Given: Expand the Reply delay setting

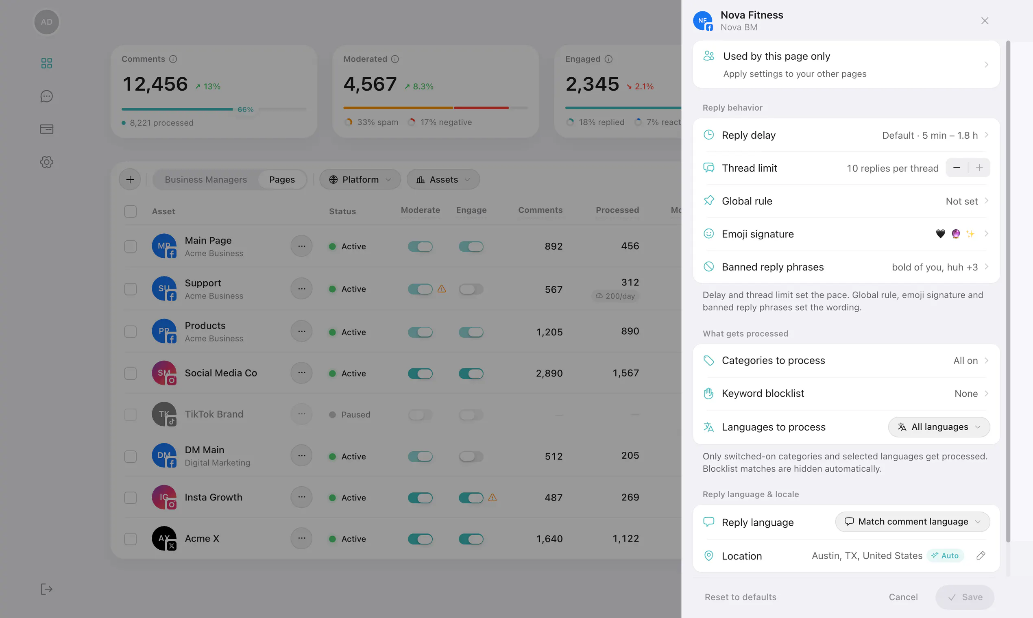Looking at the screenshot, I should [846, 135].
